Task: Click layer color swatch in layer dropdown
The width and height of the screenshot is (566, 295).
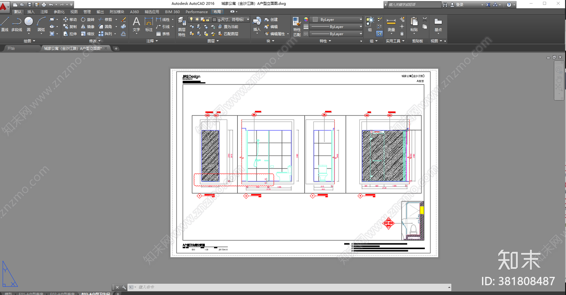Action: (214, 19)
